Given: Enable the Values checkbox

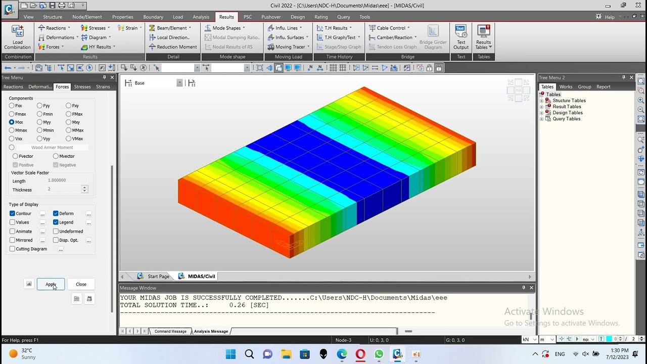Looking at the screenshot, I should (x=12, y=222).
